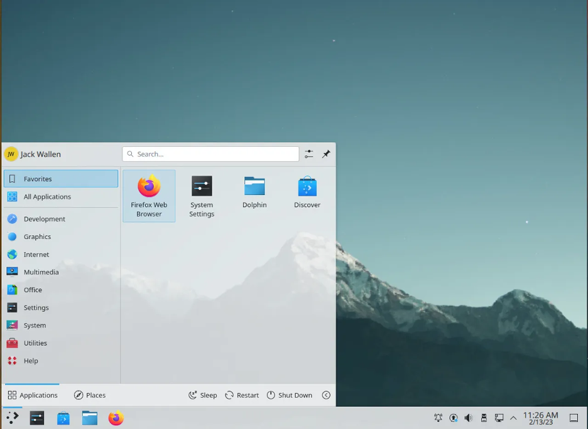
Task: Open the volume control tray icon
Action: (469, 418)
